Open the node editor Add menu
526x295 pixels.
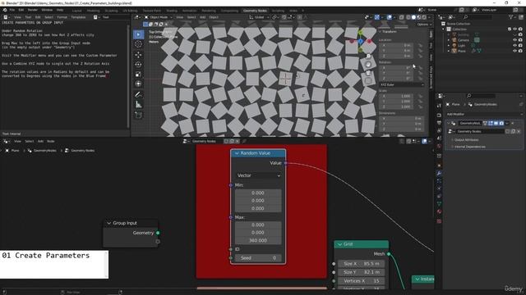tap(40, 142)
